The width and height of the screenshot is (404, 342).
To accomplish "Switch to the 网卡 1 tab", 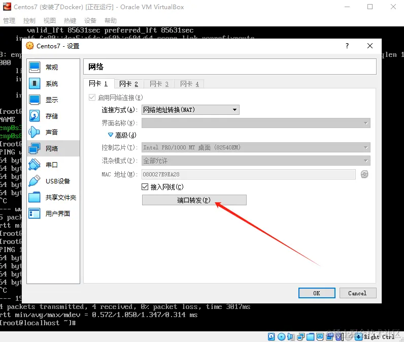I will click(98, 84).
